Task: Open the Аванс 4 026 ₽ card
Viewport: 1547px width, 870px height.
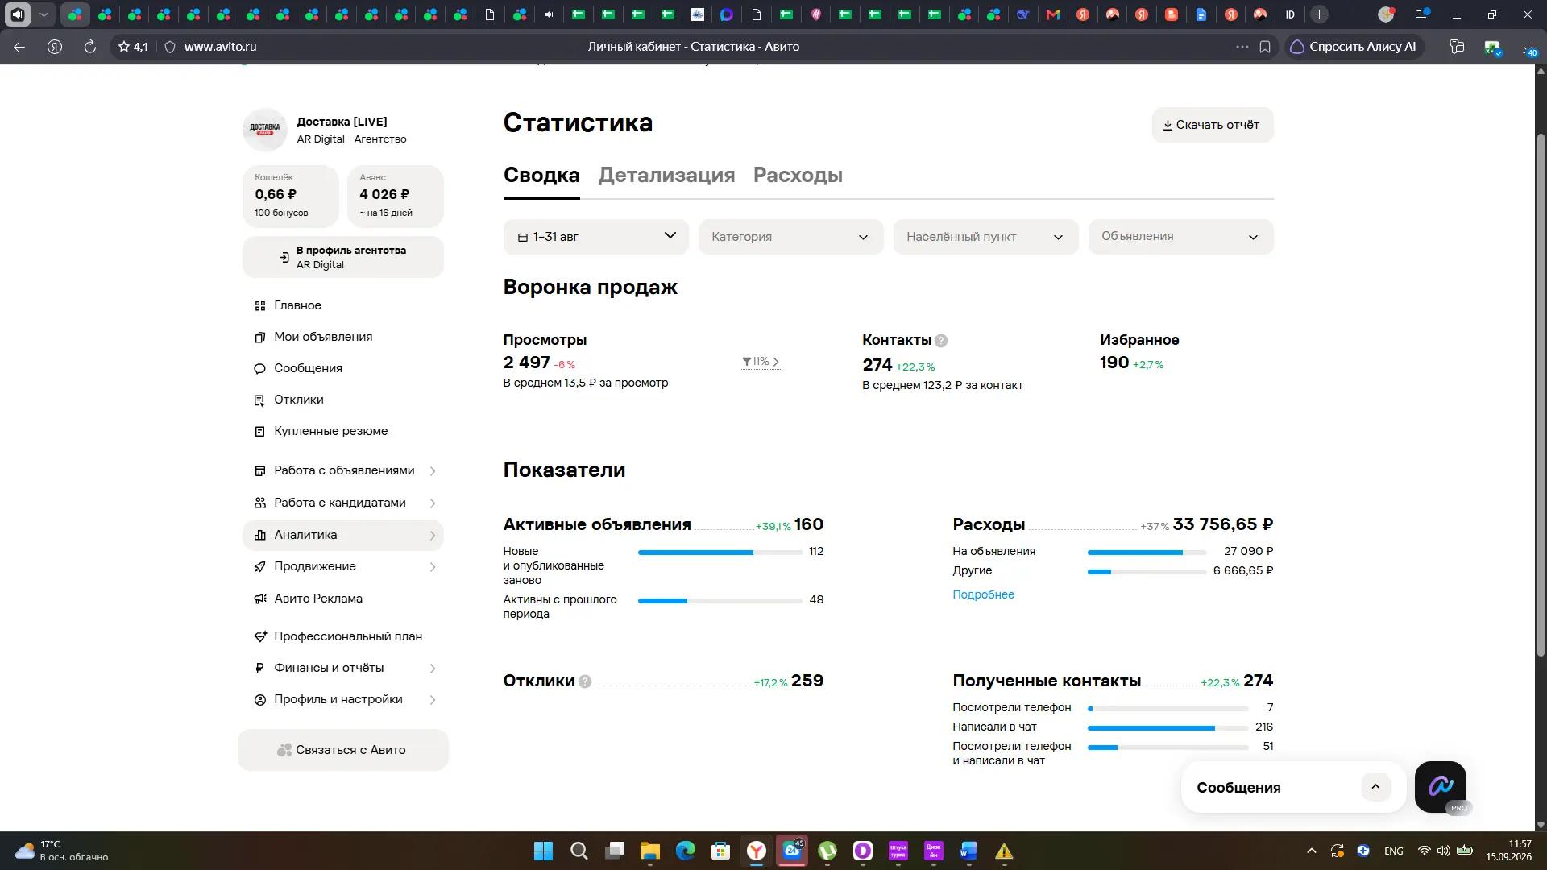Action: tap(395, 196)
